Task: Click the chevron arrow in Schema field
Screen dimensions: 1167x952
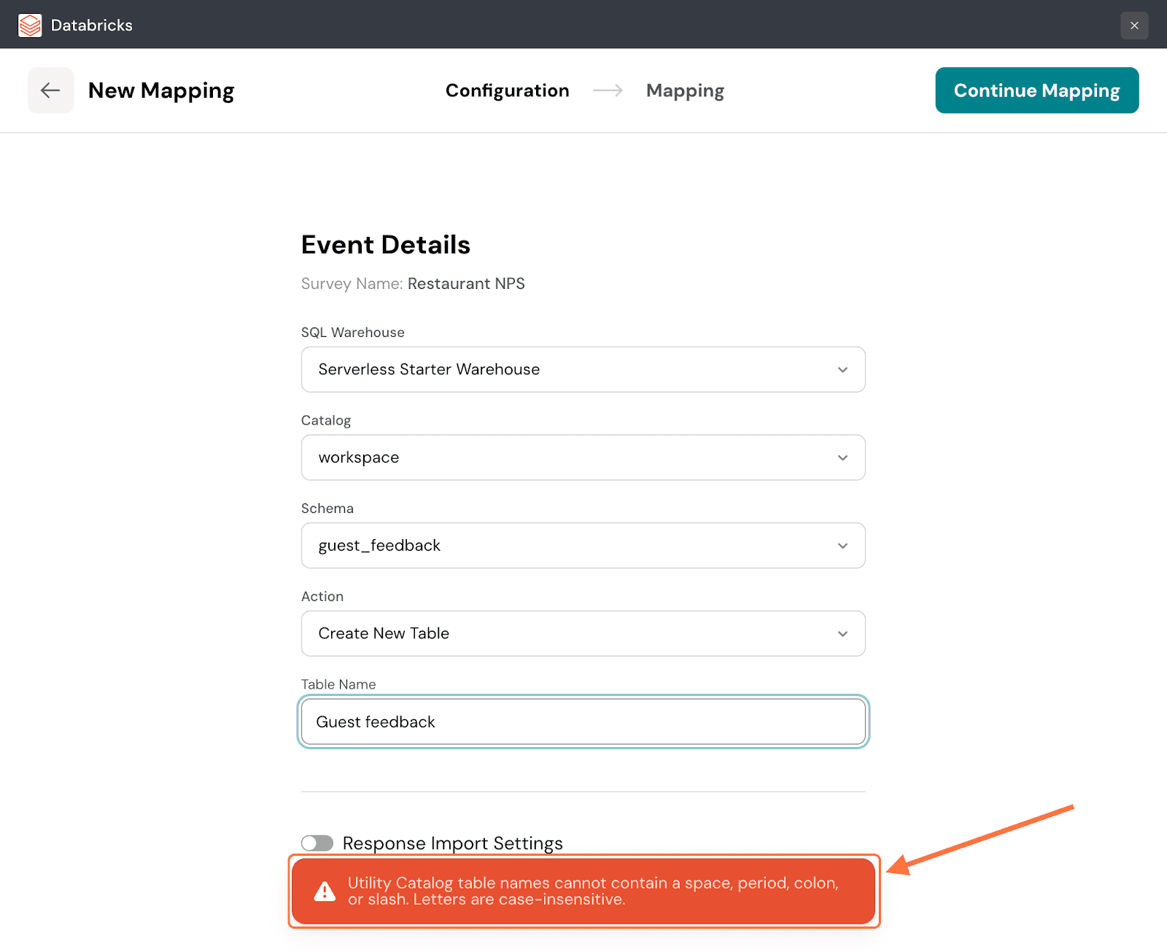Action: pyautogui.click(x=842, y=546)
